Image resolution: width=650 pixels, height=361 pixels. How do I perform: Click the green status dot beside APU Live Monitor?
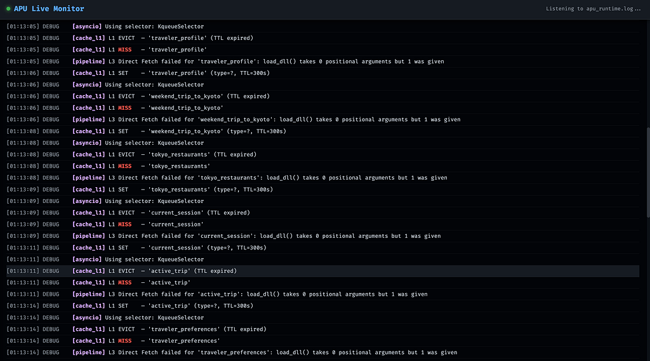tap(8, 9)
